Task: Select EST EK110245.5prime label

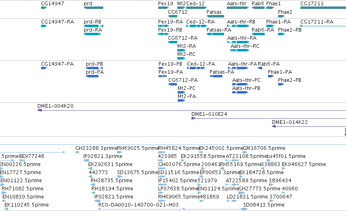Action: coord(26,205)
